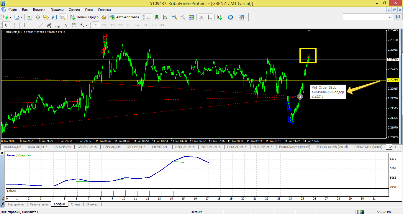The image size is (403, 214).
Task: Open the Сервис menu
Action: point(74,9)
